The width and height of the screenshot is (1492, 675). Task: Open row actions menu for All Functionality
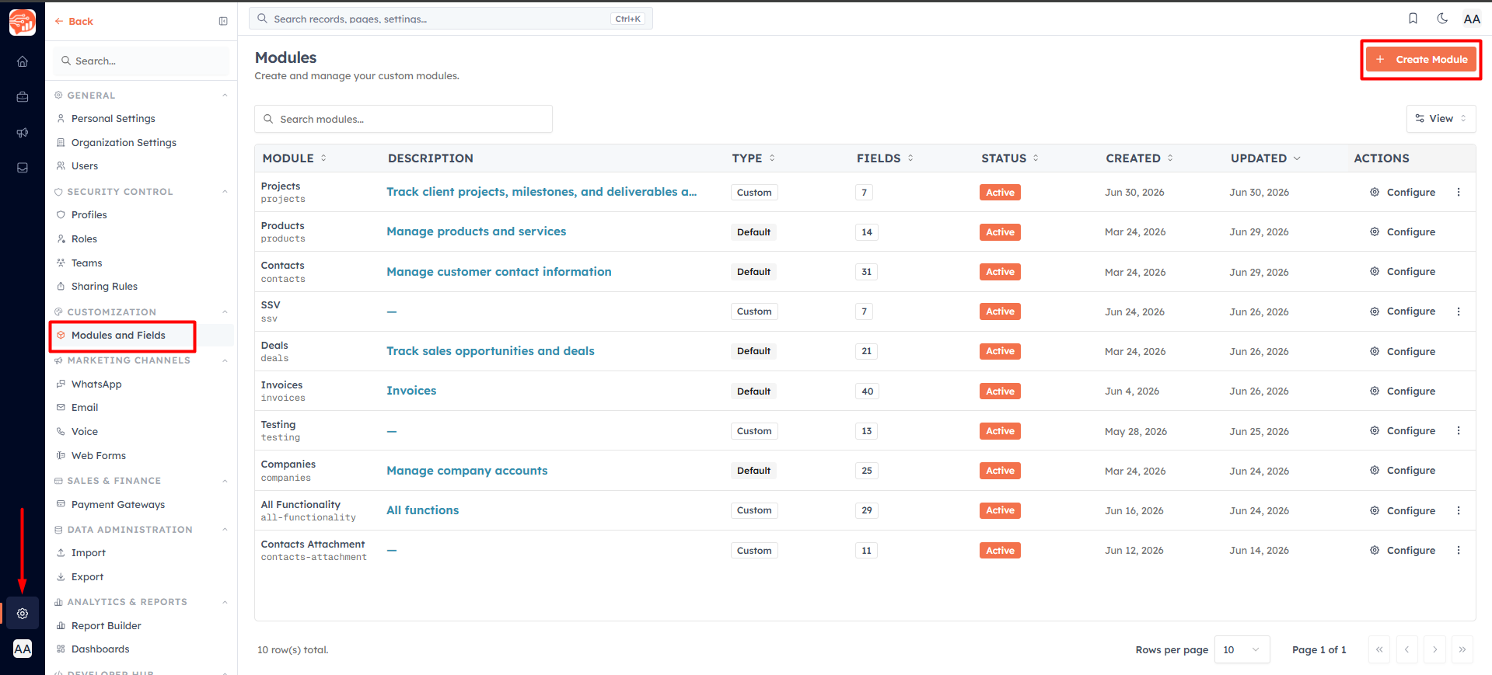pos(1459,510)
